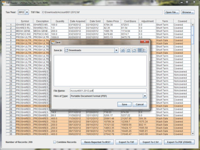
Task: Click sales price 27642.78 in row 36
Action: 112,134
